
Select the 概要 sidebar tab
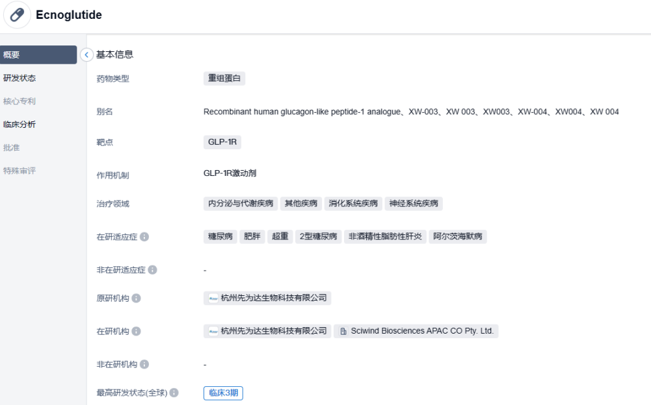coord(38,55)
